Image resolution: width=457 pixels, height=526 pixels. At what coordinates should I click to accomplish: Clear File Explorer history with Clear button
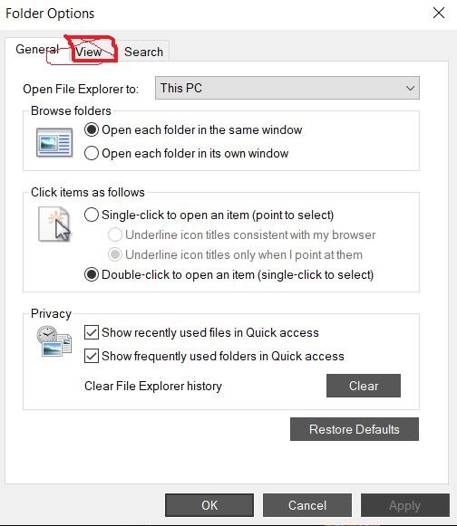pos(364,386)
